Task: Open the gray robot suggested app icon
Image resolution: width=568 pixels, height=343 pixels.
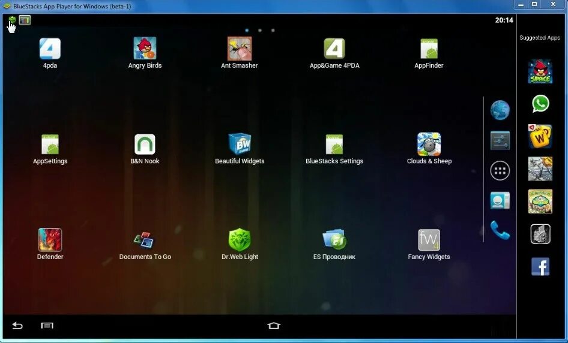Action: coord(540,234)
